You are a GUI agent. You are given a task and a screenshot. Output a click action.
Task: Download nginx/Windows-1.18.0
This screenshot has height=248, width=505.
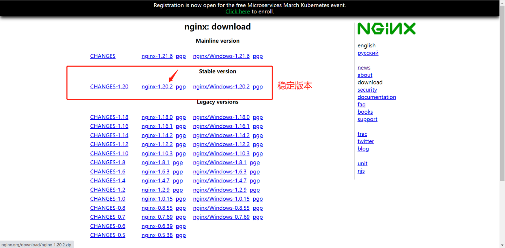coord(221,117)
